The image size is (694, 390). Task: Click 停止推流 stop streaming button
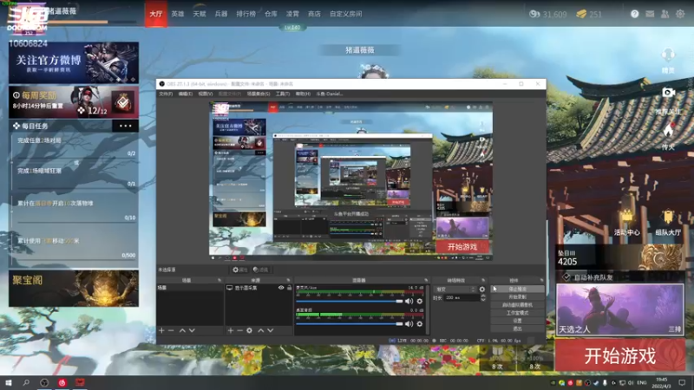pyautogui.click(x=517, y=289)
